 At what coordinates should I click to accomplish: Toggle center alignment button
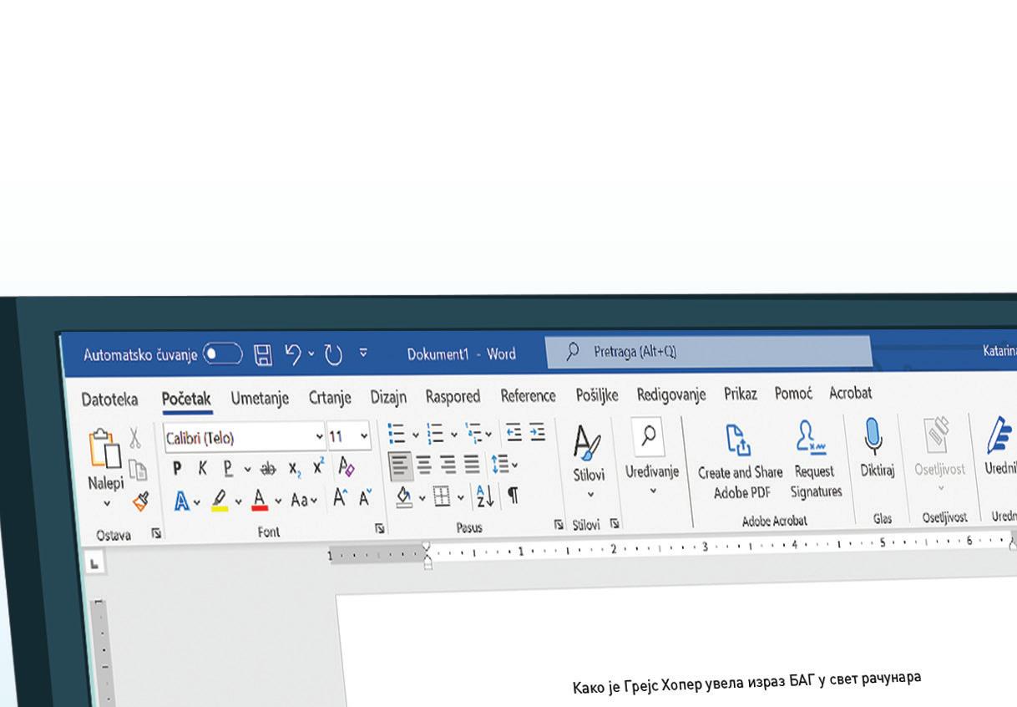425,465
